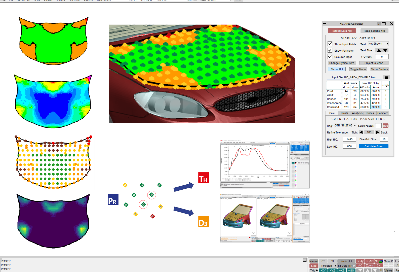Viewport: 399px width, 272px height.
Task: Click Project to Mesh button
Action: (374, 63)
